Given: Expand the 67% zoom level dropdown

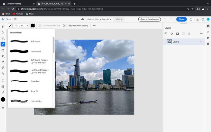Looking at the screenshot, I should (119, 19).
